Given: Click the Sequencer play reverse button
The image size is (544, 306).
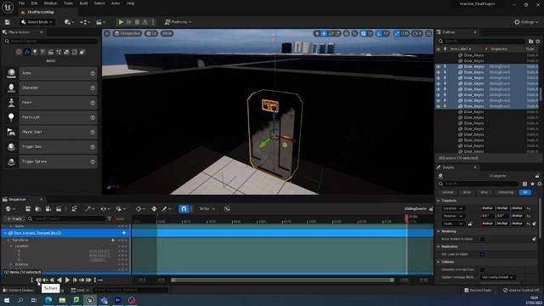Looking at the screenshot, I should tap(59, 280).
